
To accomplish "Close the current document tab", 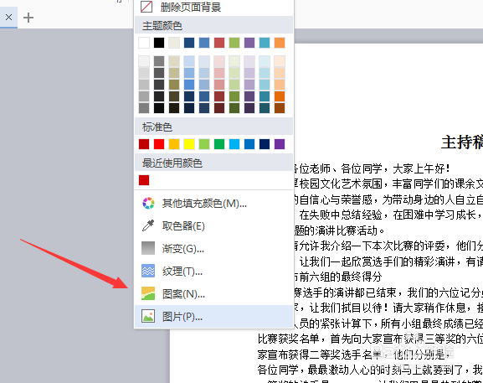I will click(8, 18).
